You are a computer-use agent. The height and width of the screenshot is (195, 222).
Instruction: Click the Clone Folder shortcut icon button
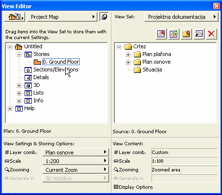click(199, 34)
